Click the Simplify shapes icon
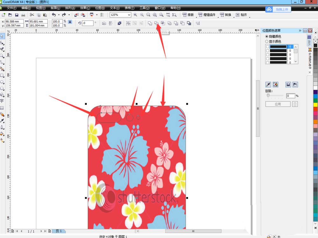Screen dimensions: 318x238 [x=169, y=23]
